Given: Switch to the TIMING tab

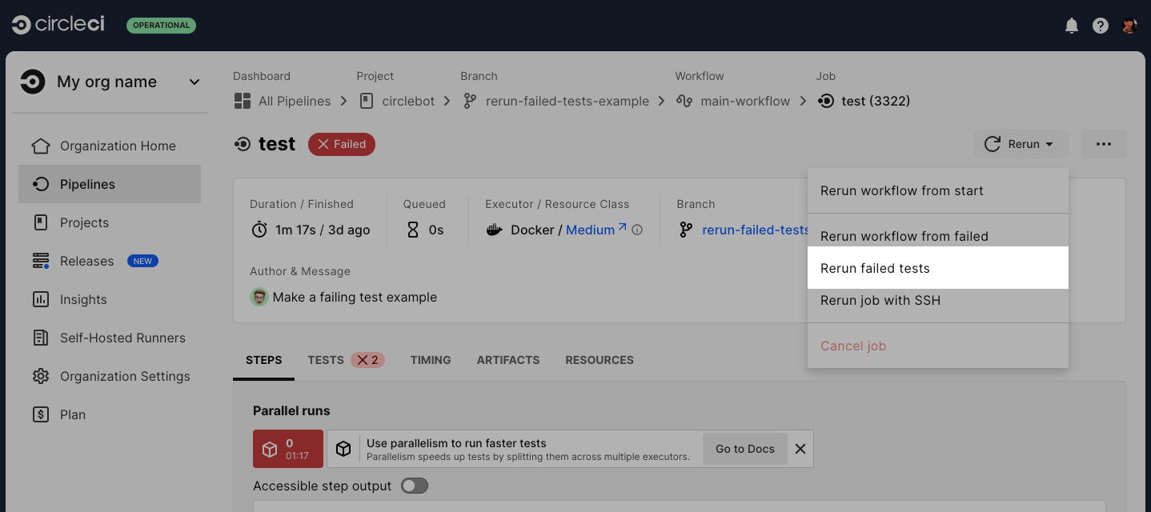Looking at the screenshot, I should coord(431,360).
